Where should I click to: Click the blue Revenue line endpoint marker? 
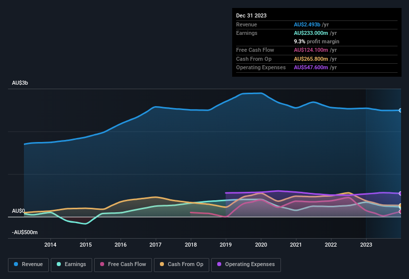click(401, 110)
